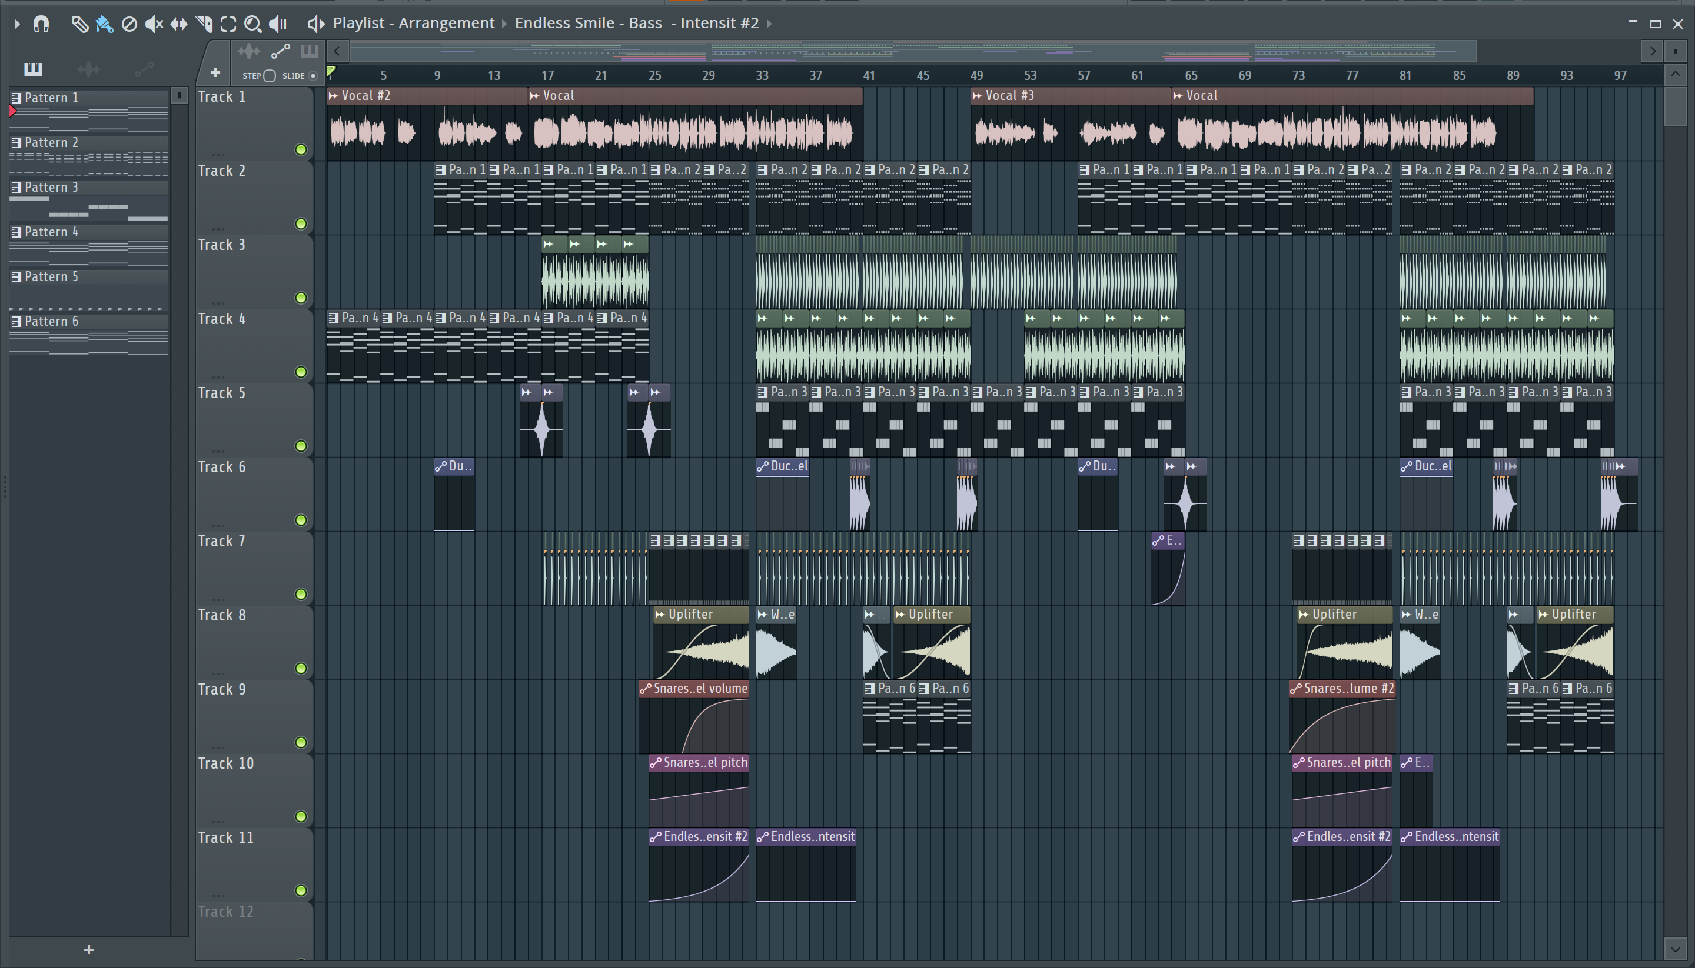Open the Vocal #2 clip menu
The image size is (1695, 968).
click(333, 96)
